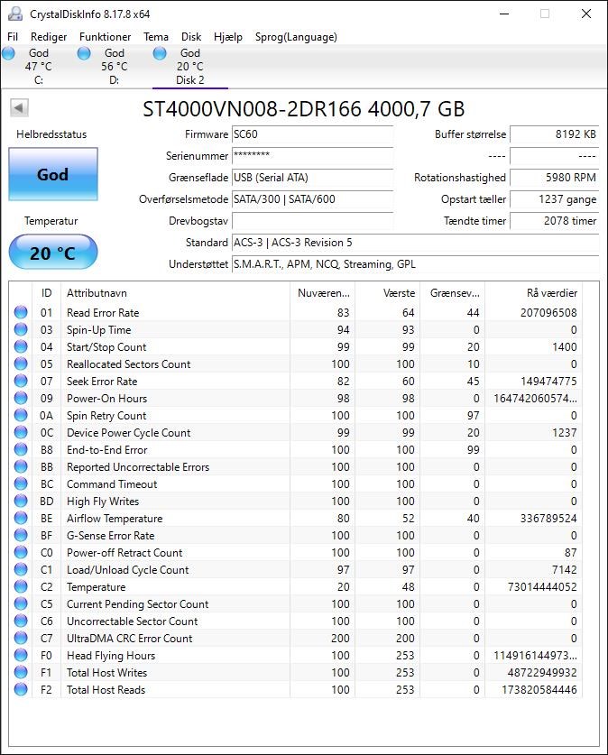Click status icon for Uncorrectable Sector Count

[21, 621]
